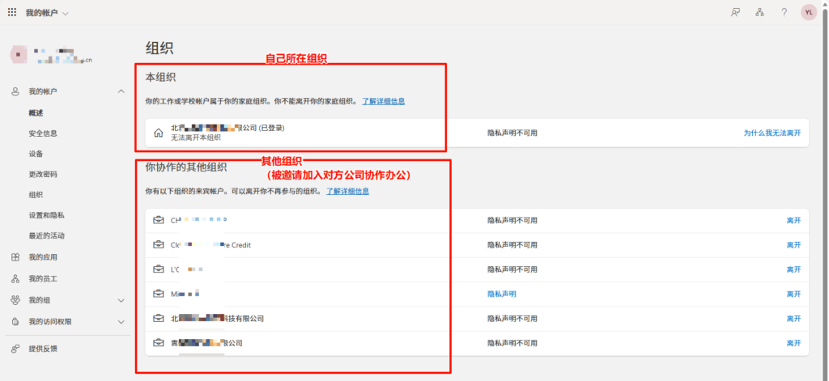Click the feedback person icon in header
The height and width of the screenshot is (381, 829).
(735, 12)
